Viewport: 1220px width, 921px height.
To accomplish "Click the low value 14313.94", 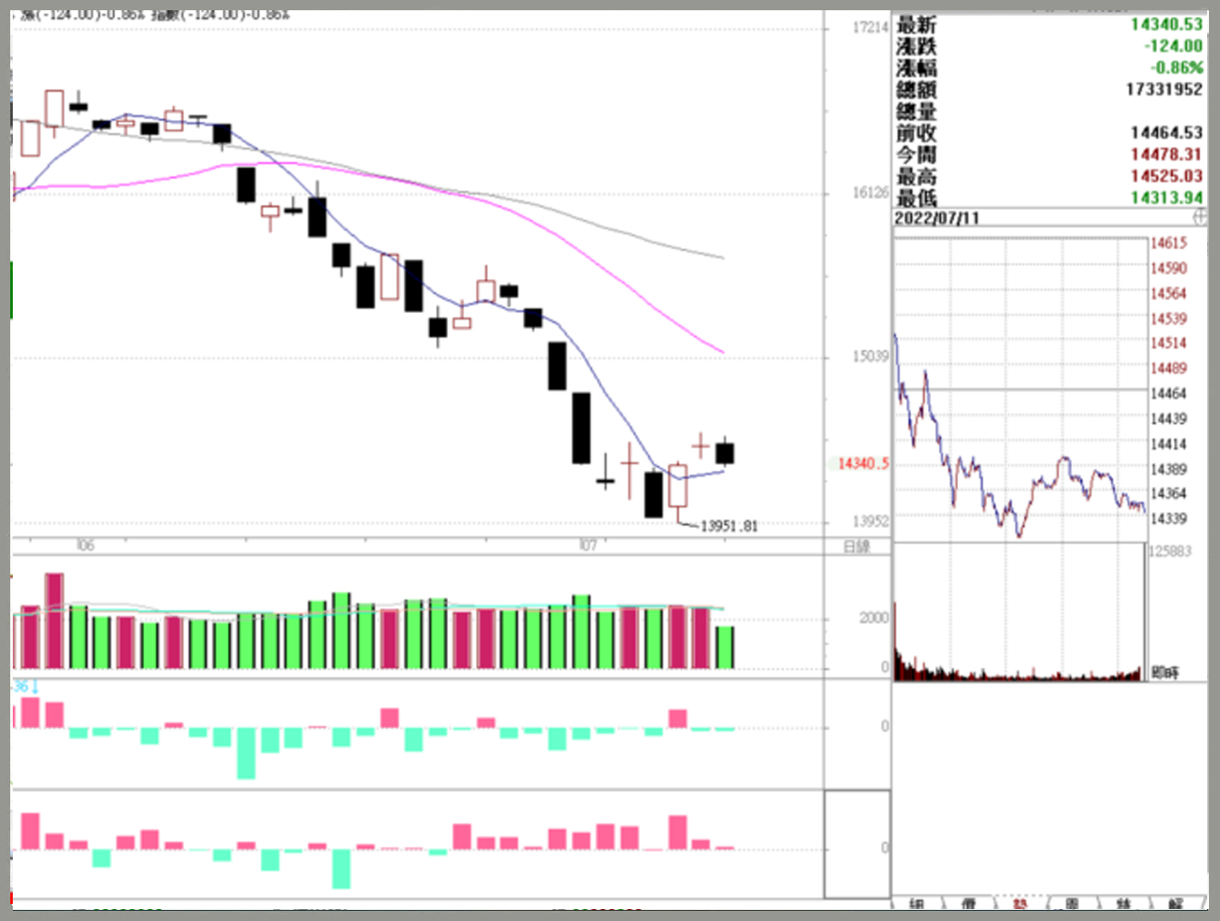I will (1166, 197).
